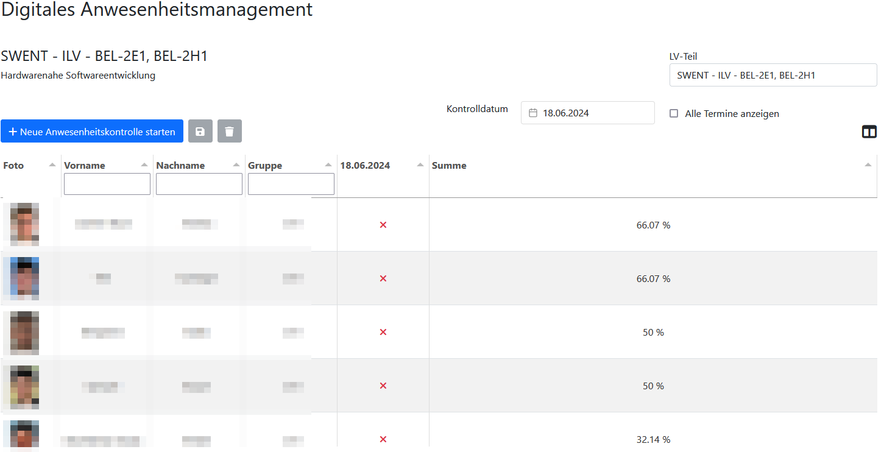This screenshot has height=452, width=884.
Task: Click the Gruppe filter input
Action: (x=291, y=184)
